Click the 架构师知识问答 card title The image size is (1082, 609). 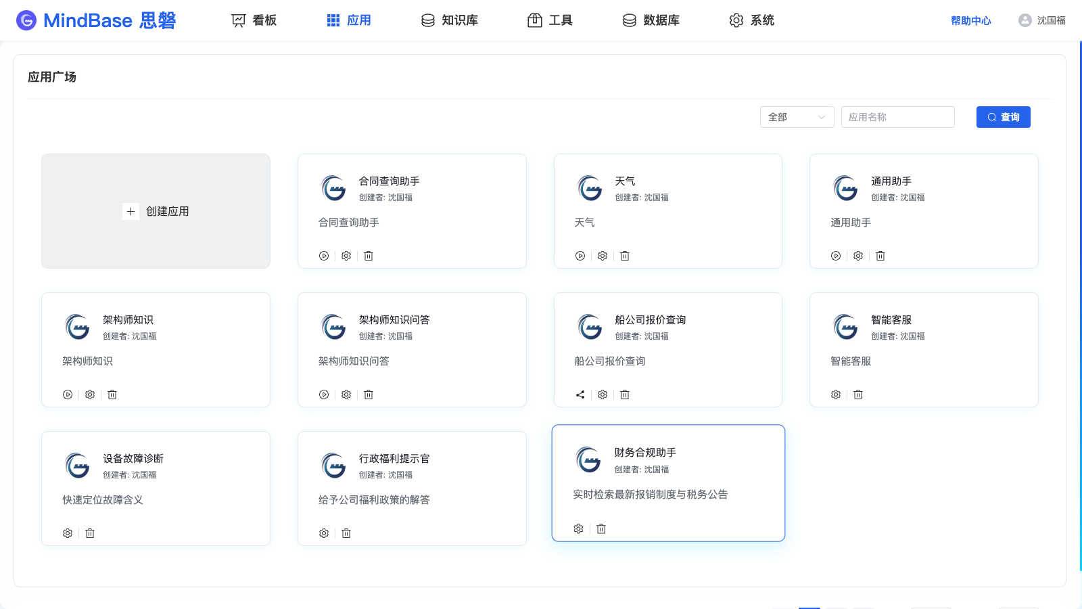pos(394,320)
